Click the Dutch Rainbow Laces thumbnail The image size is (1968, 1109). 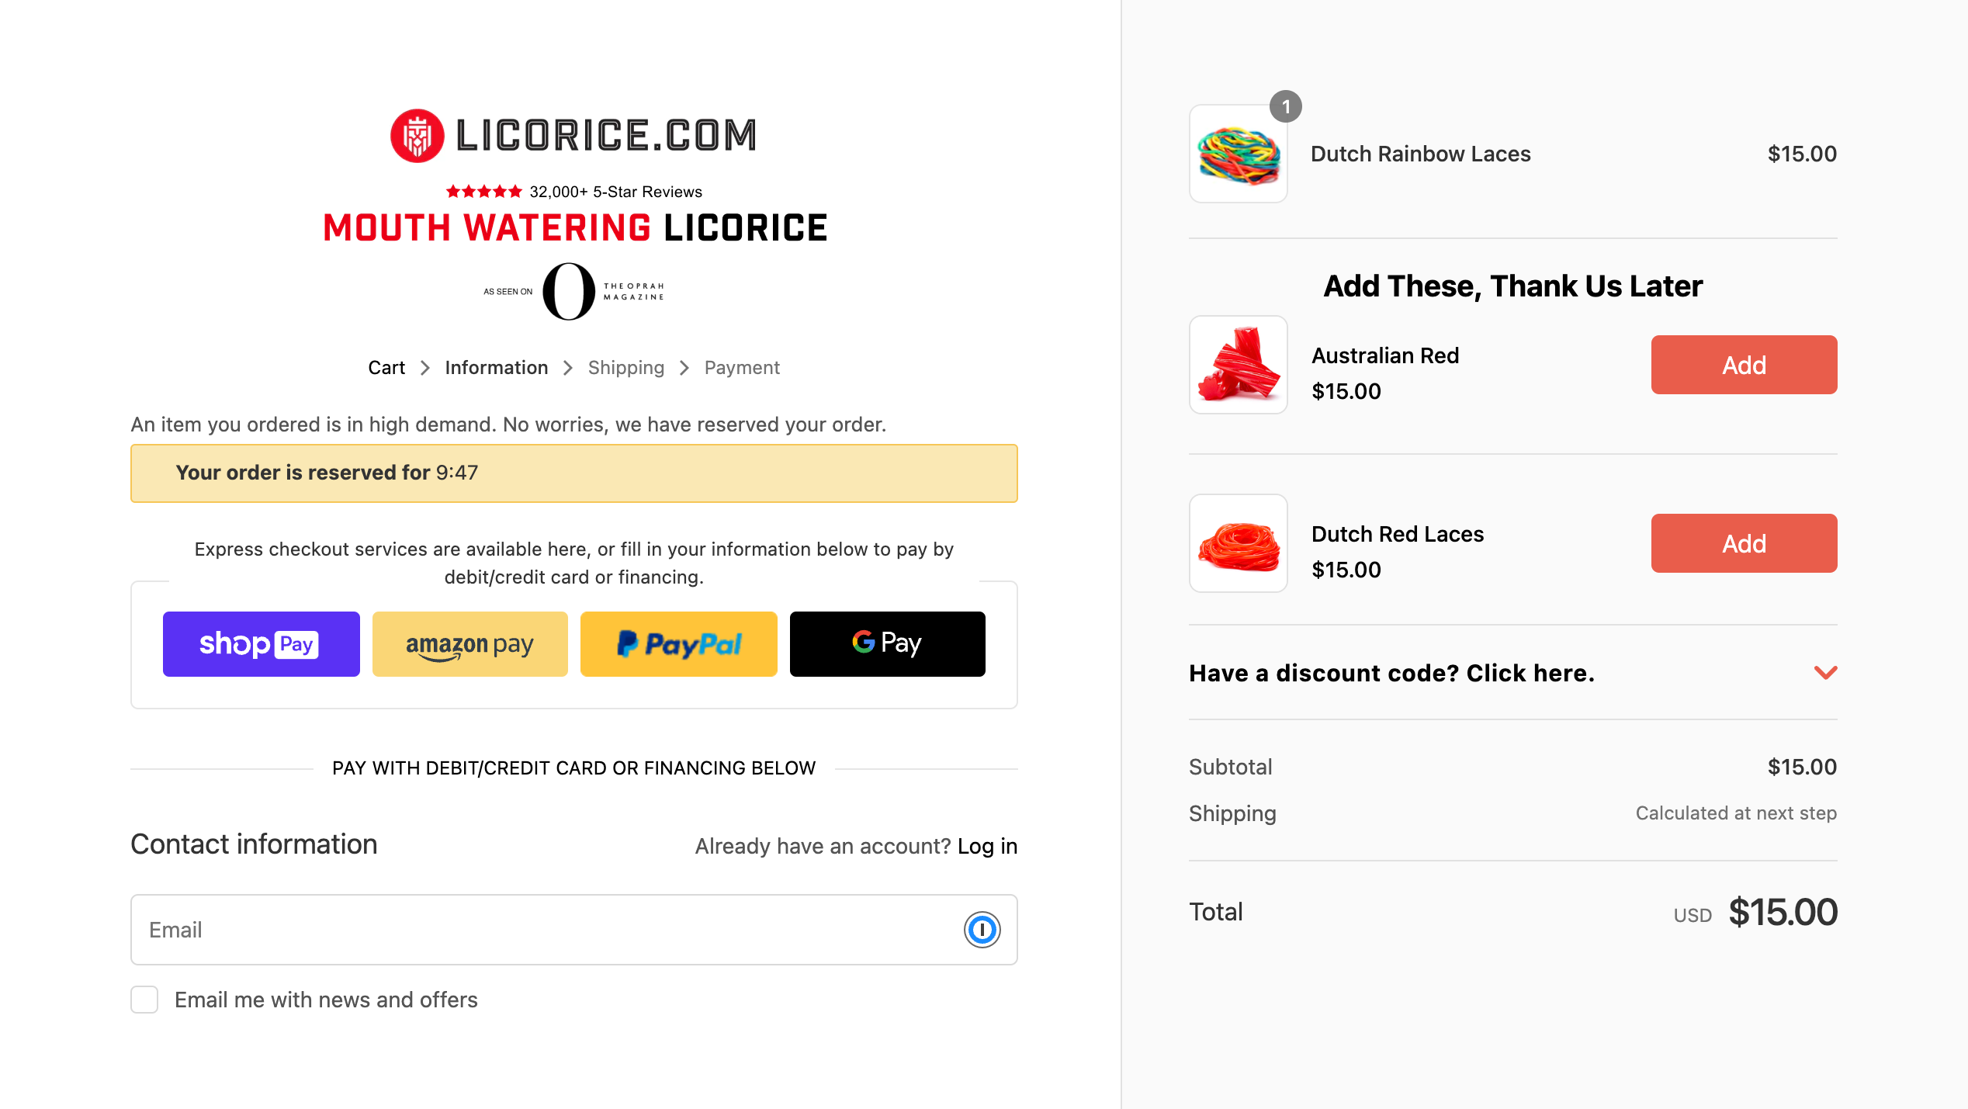[x=1238, y=154]
